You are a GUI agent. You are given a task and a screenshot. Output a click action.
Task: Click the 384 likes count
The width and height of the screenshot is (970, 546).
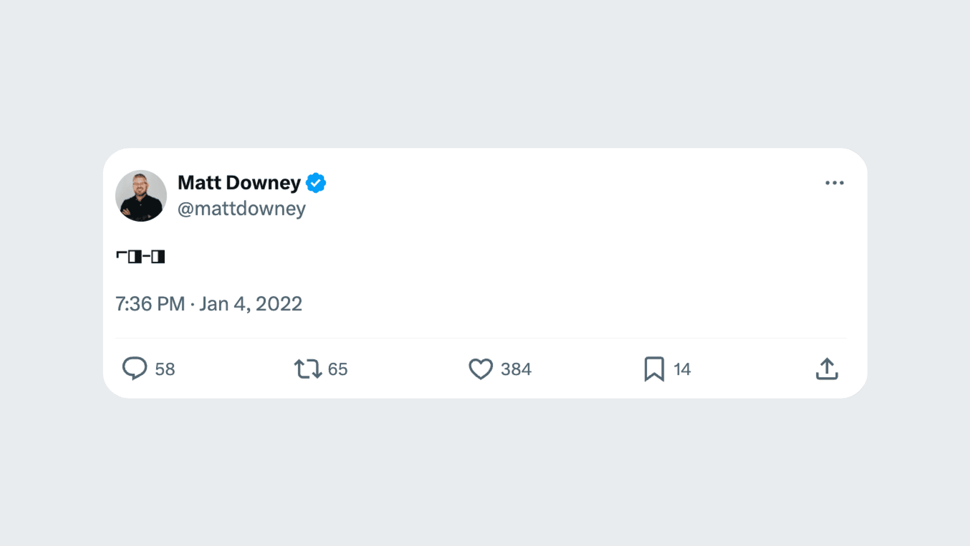(516, 369)
